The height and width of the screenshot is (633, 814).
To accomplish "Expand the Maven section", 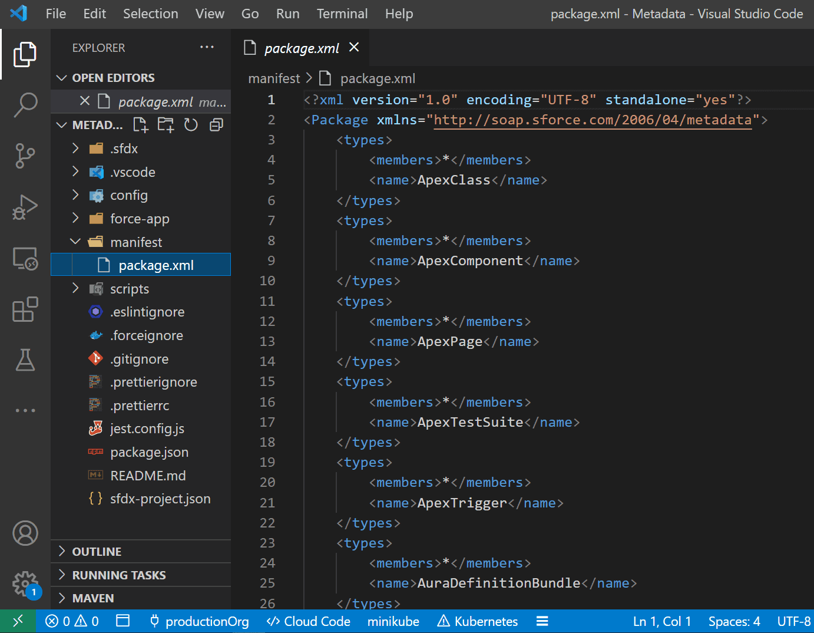I will coord(141,598).
